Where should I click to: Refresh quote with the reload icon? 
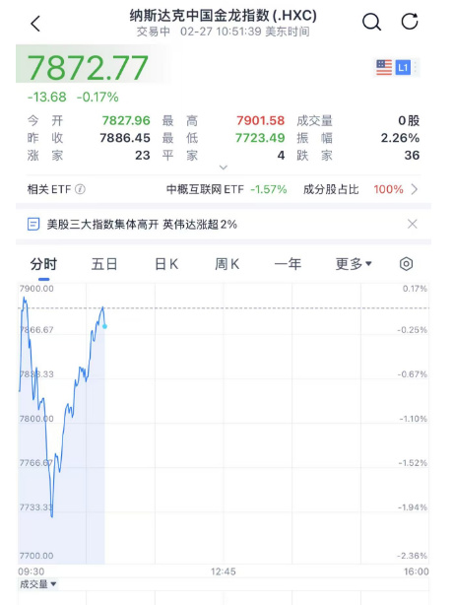click(x=410, y=22)
